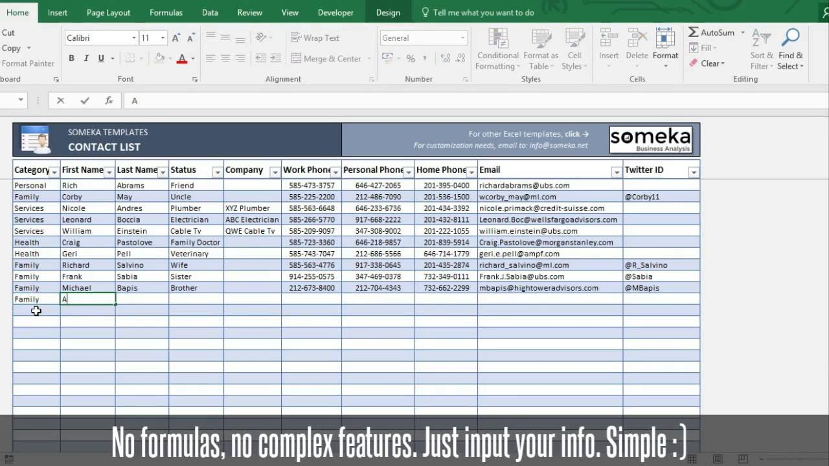
Task: Switch to the Review tab
Action: [250, 12]
